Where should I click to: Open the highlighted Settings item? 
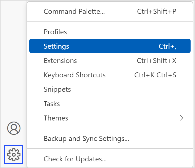click(x=56, y=46)
